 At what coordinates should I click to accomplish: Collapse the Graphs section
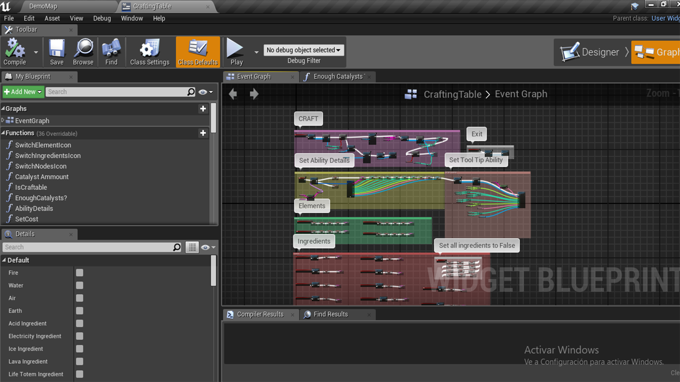point(3,108)
